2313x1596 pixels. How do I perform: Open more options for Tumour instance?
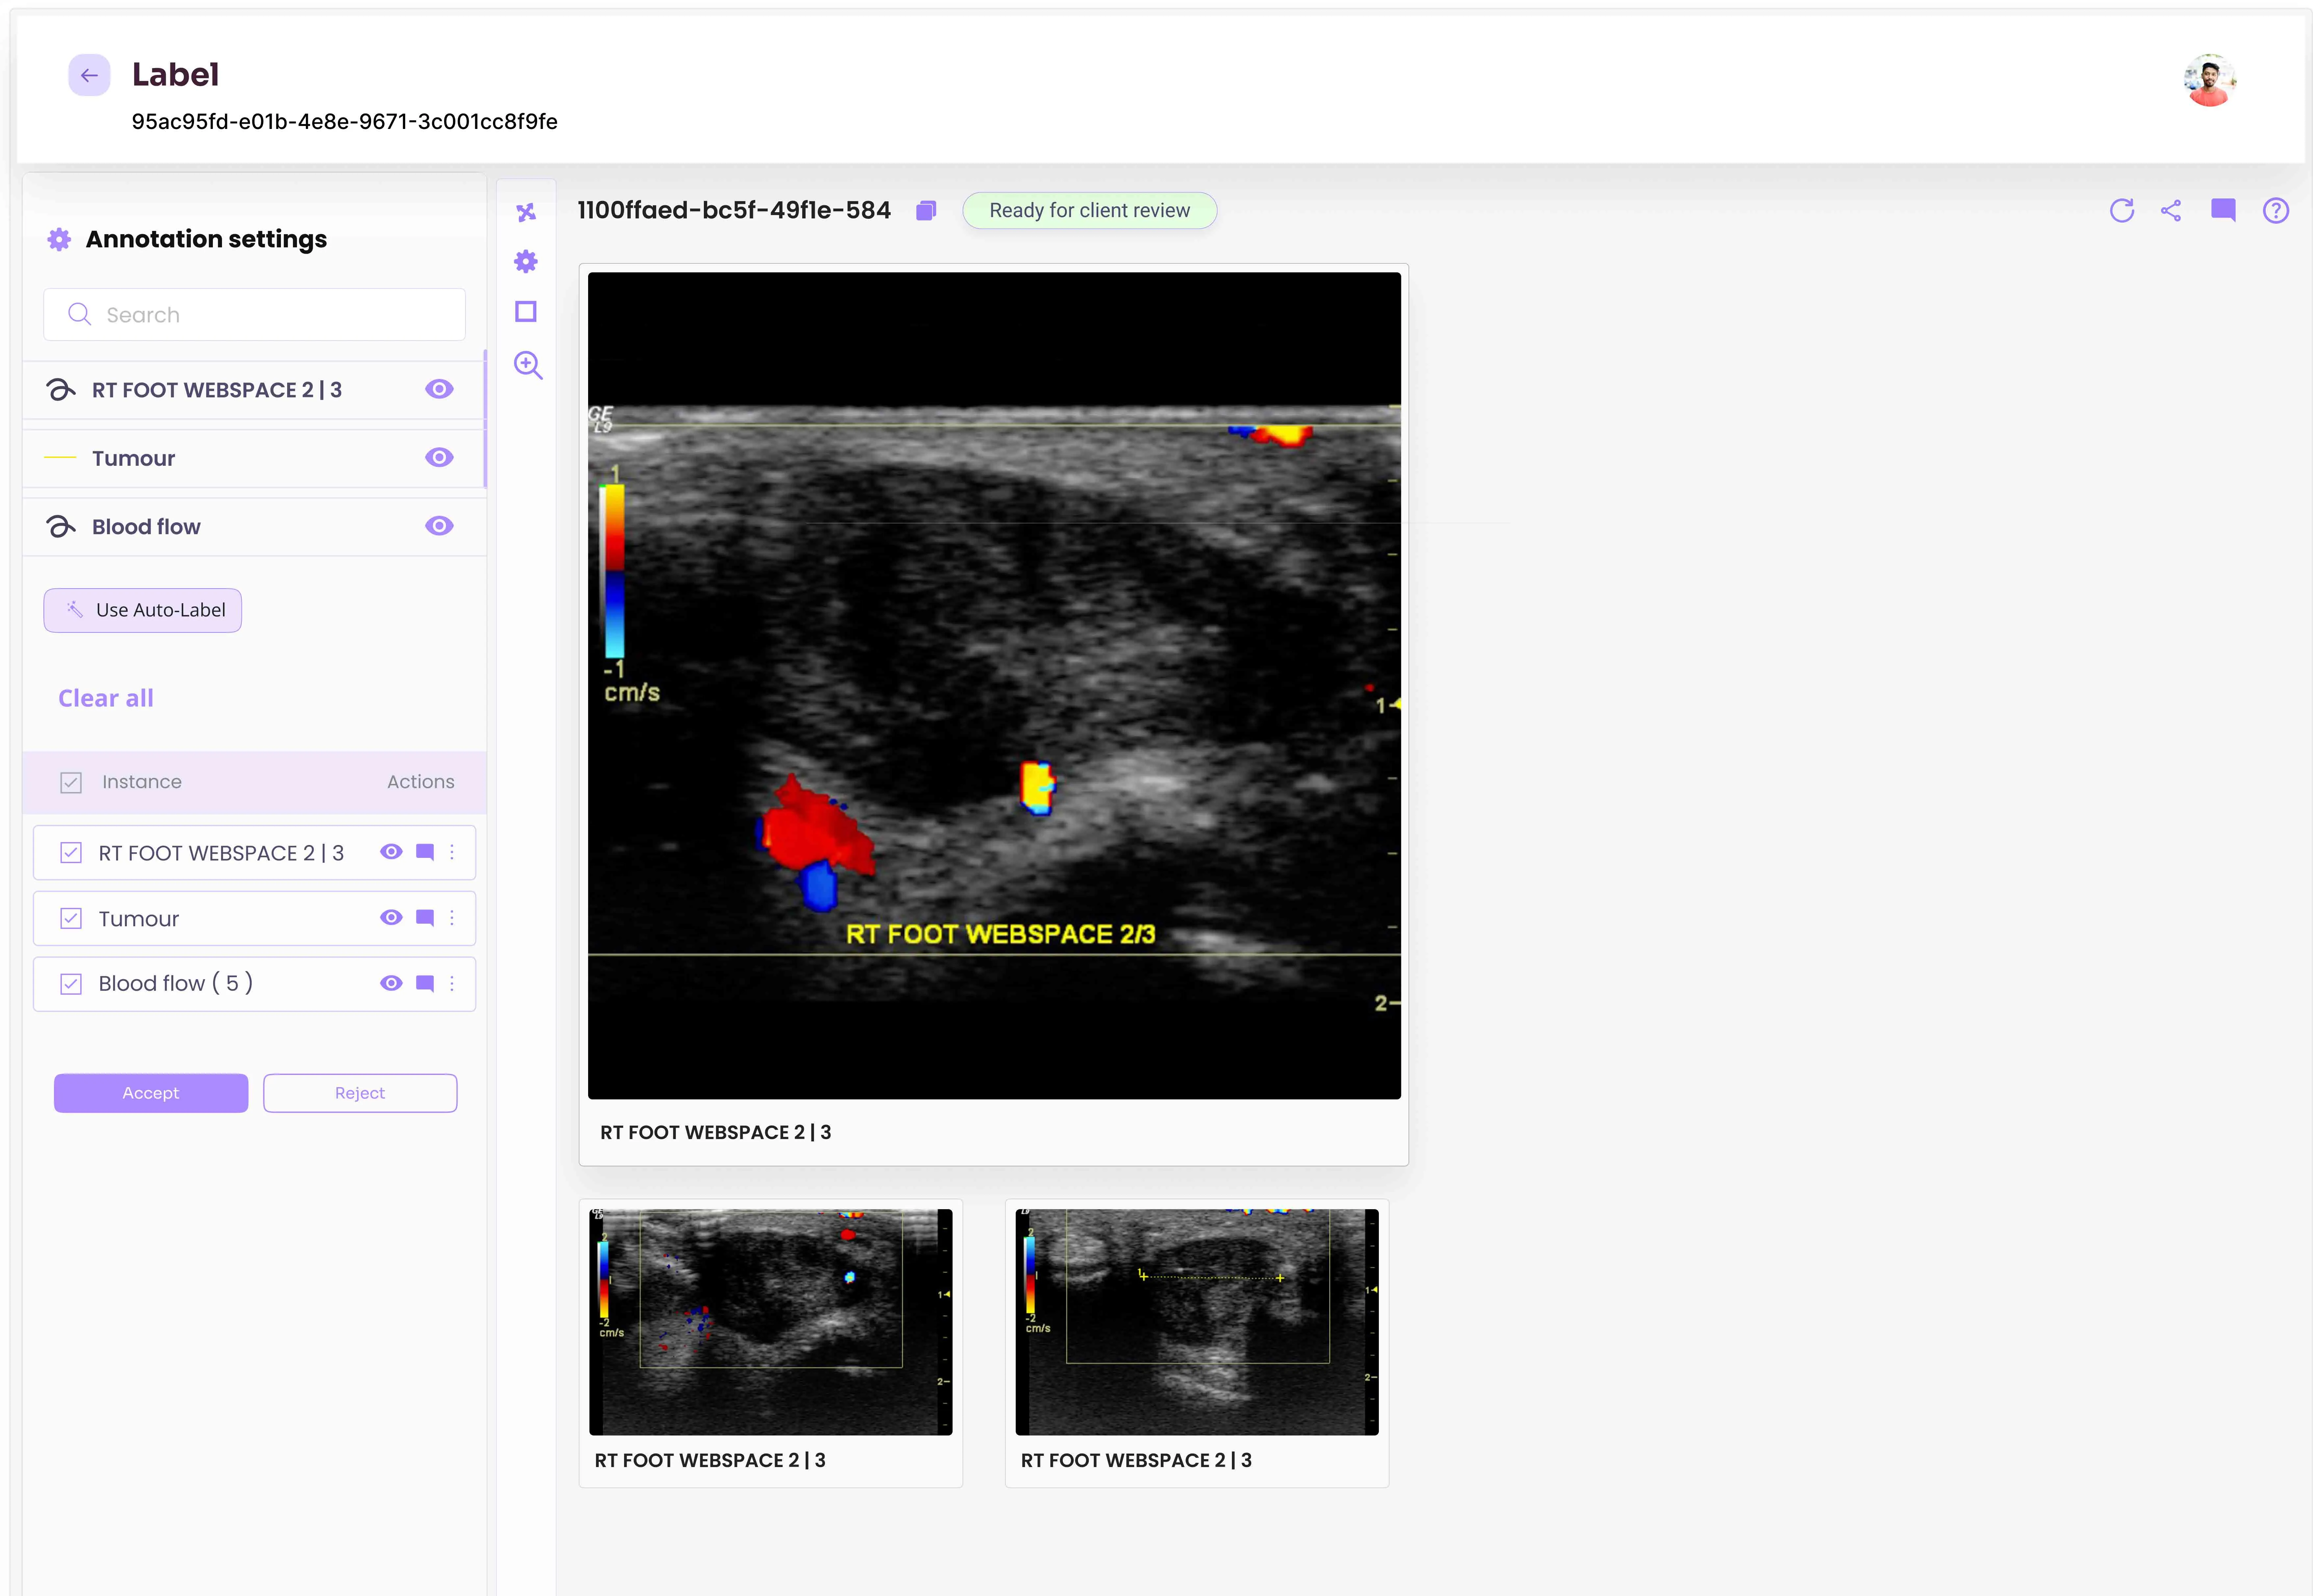point(452,918)
